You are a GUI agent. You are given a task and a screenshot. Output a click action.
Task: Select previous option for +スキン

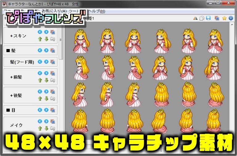tap(40, 32)
